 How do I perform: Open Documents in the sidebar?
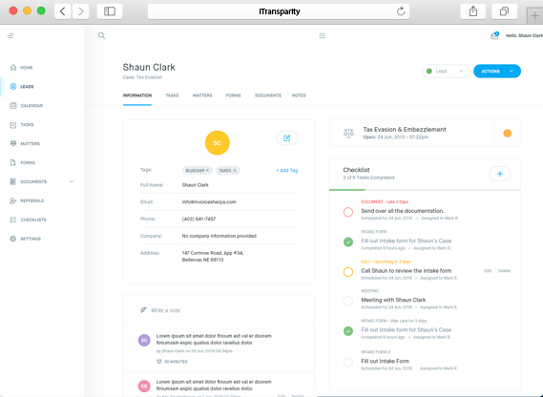pyautogui.click(x=28, y=182)
